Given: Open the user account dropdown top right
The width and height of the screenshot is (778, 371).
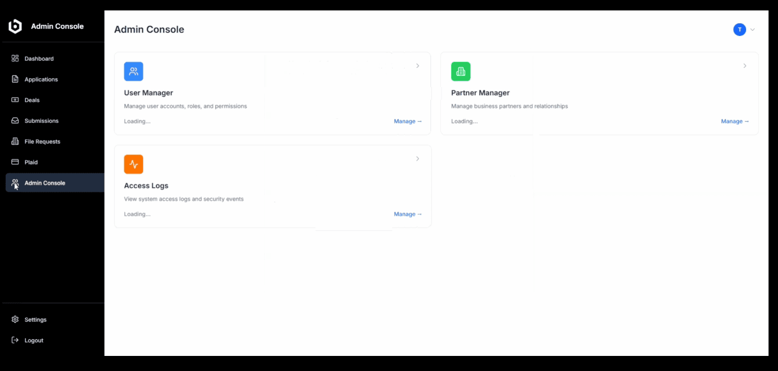Looking at the screenshot, I should pyautogui.click(x=752, y=30).
